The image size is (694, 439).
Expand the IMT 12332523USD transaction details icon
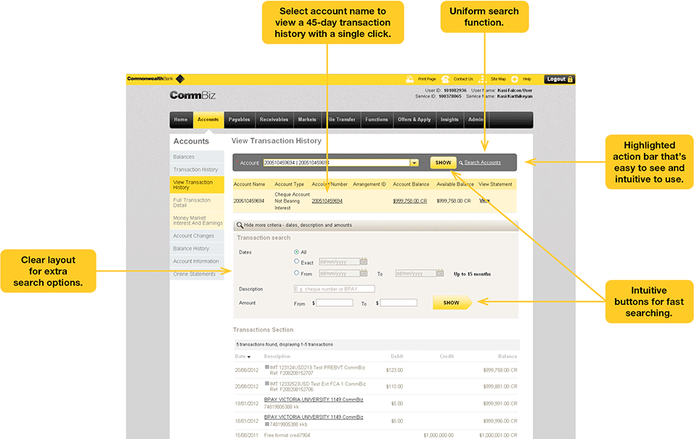267,383
